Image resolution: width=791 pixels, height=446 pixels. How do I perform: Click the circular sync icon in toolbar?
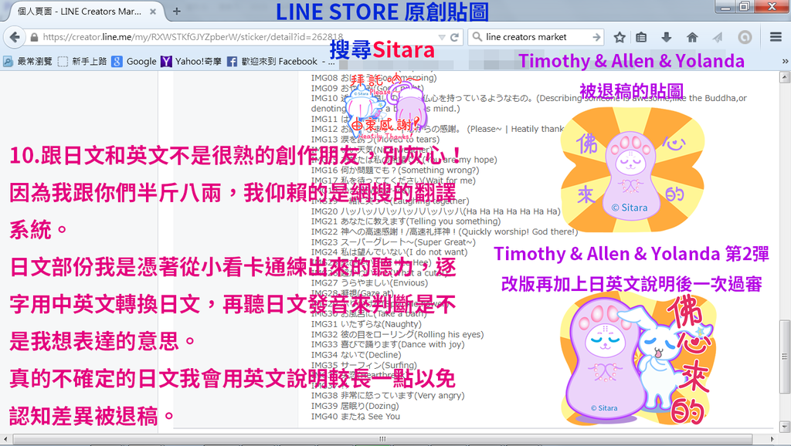tap(745, 37)
